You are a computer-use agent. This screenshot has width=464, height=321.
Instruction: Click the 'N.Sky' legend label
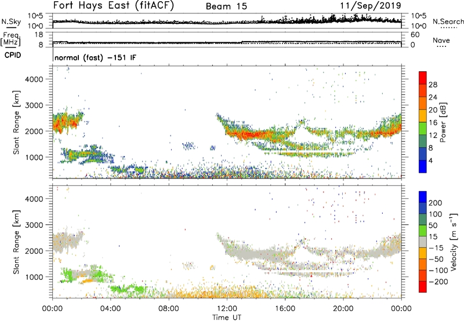click(x=11, y=21)
